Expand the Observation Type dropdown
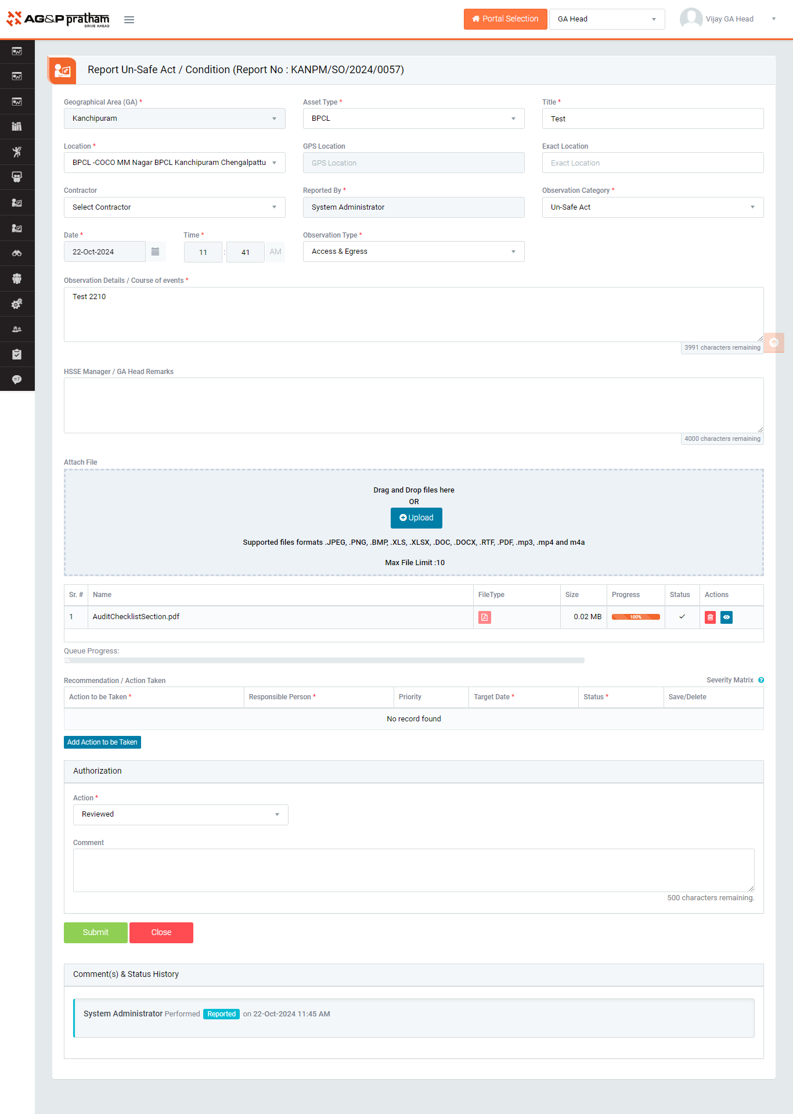Image resolution: width=793 pixels, height=1114 pixels. pos(413,251)
